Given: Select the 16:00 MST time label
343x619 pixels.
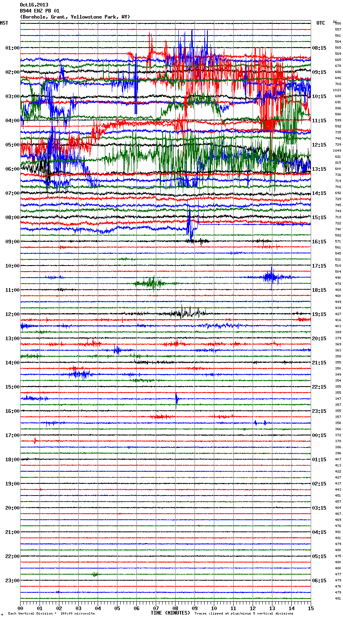Looking at the screenshot, I should 13,411.
